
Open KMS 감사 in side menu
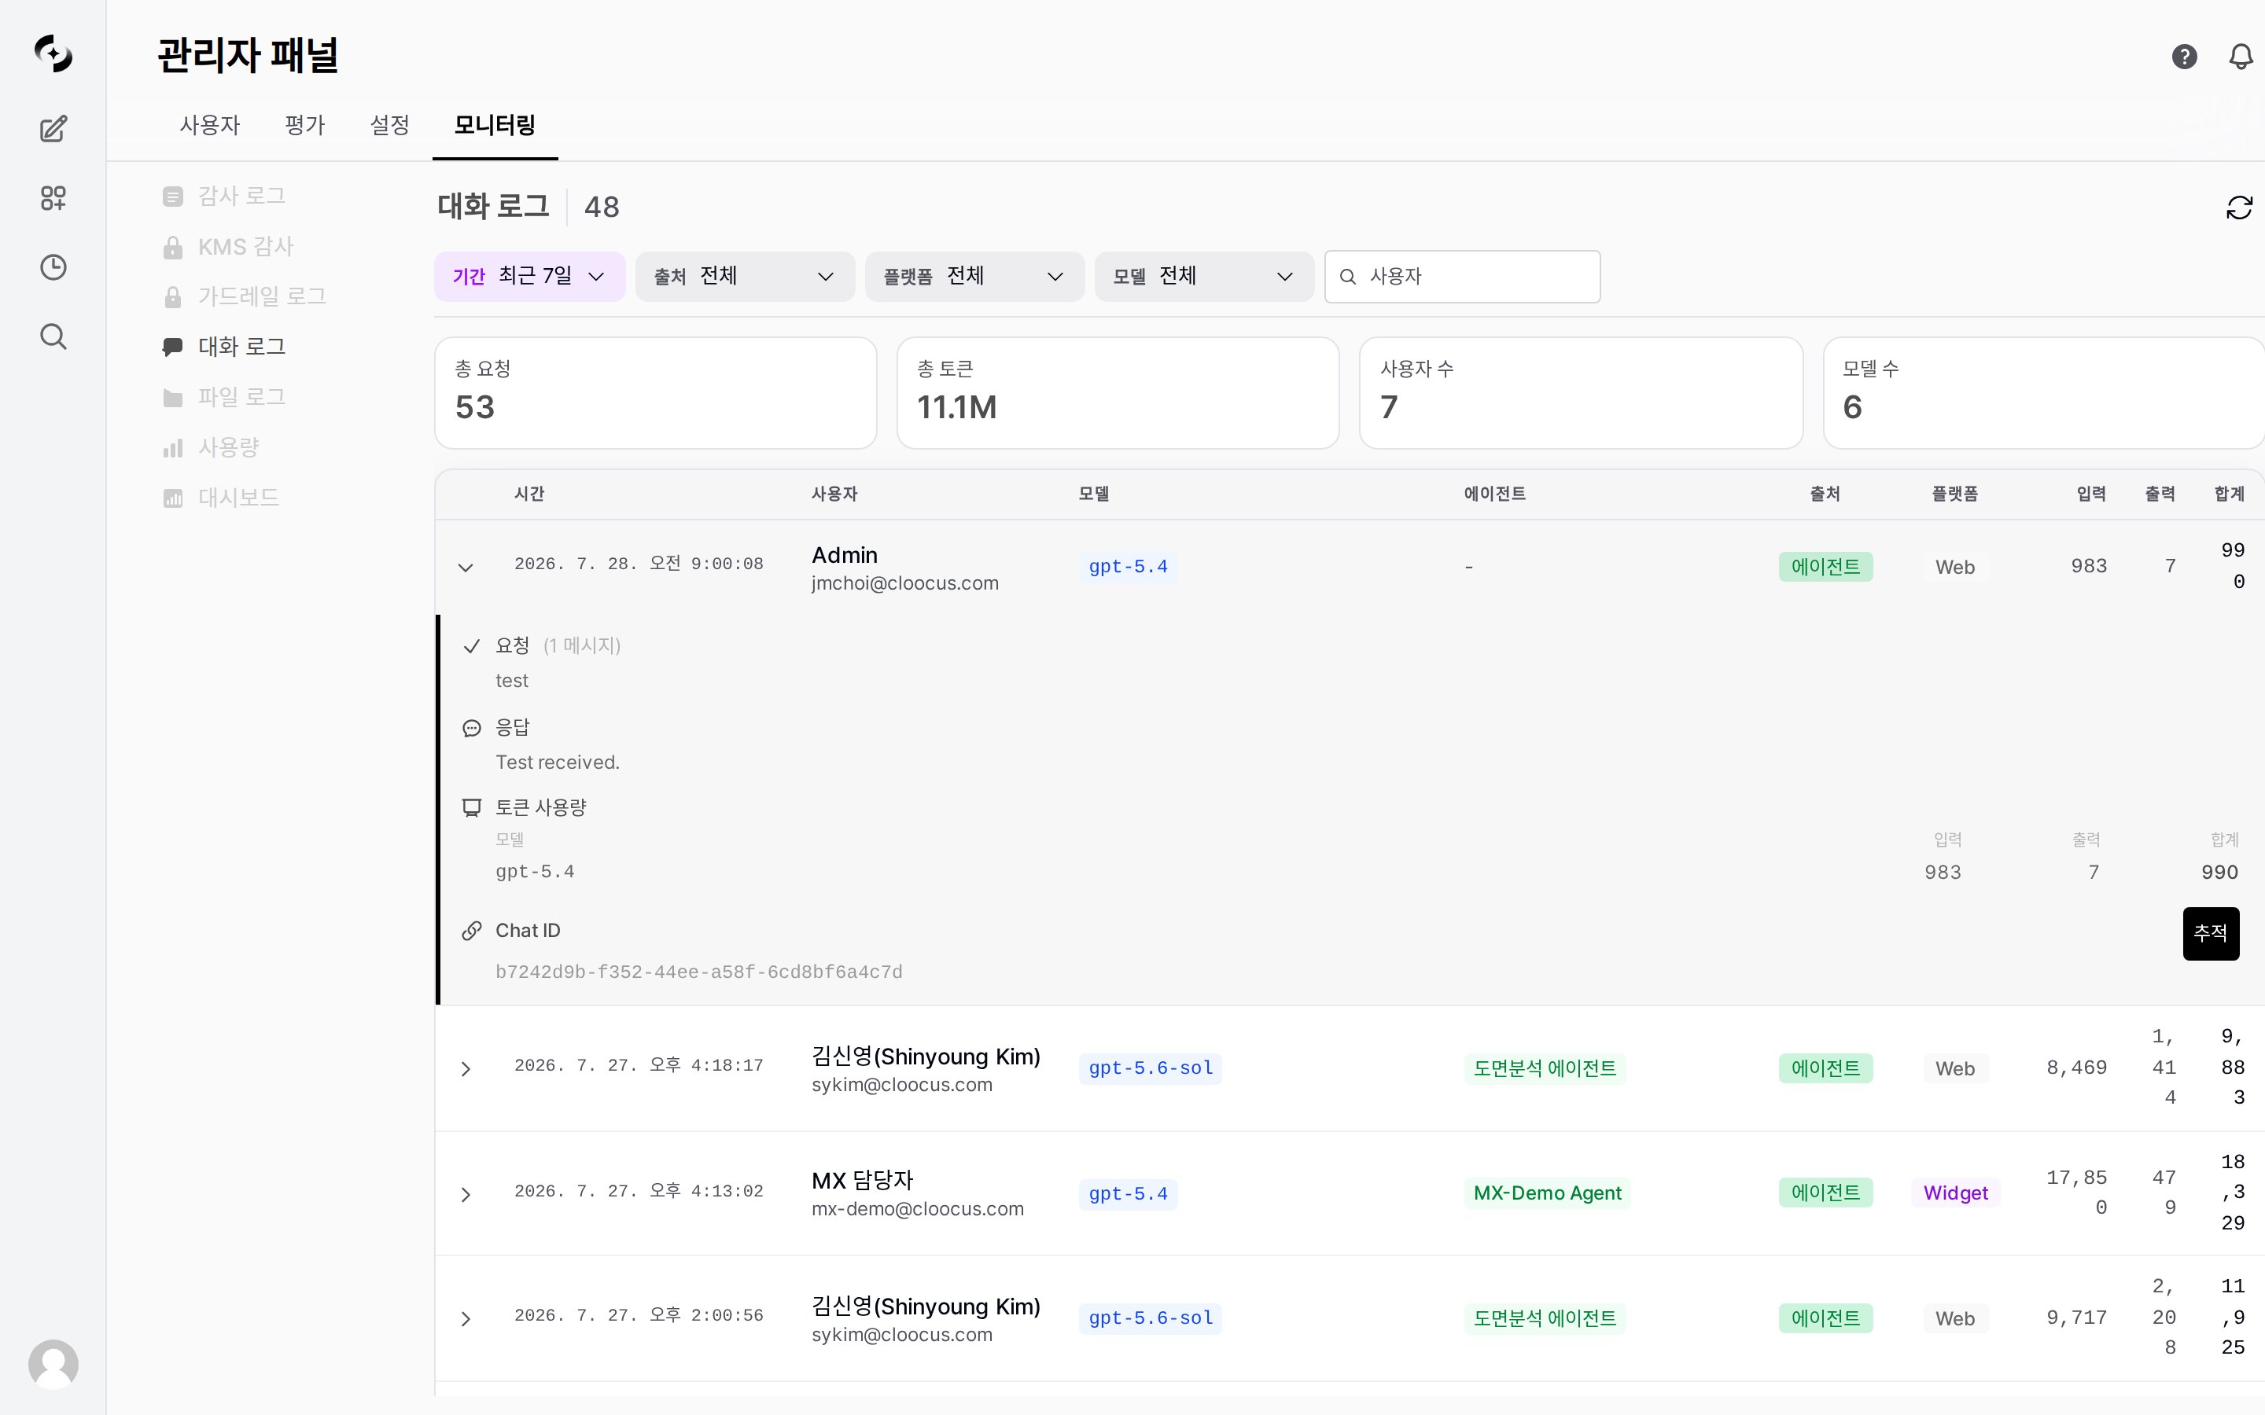[245, 246]
